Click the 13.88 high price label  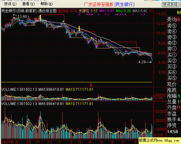click(22, 17)
